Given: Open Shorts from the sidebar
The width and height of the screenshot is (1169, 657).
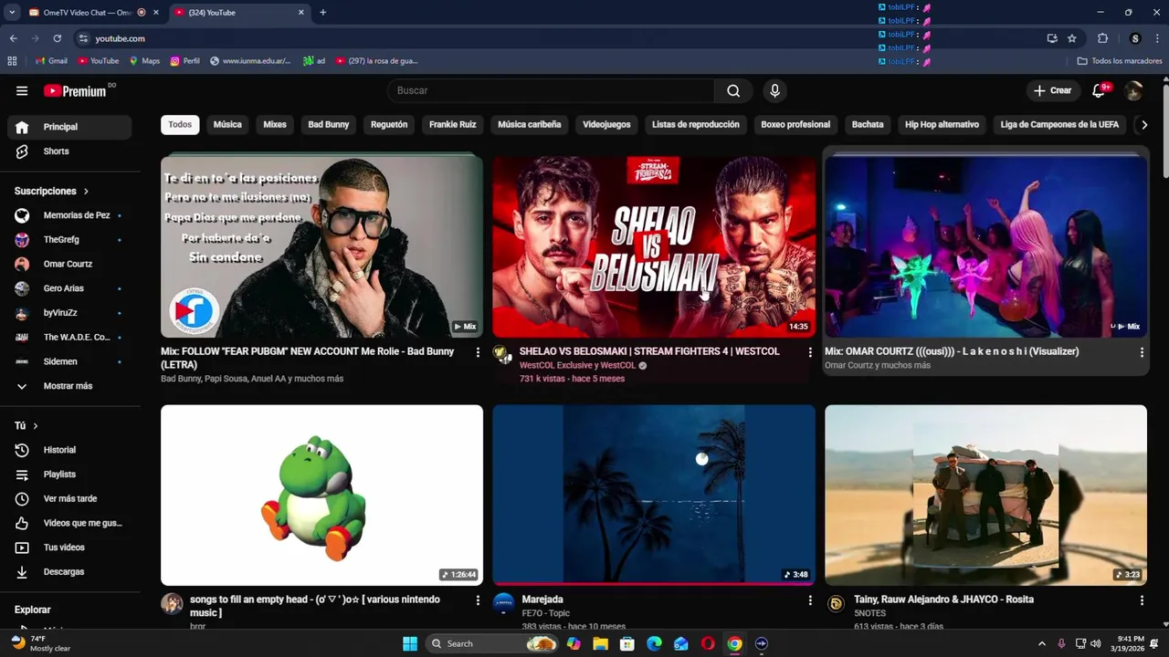Looking at the screenshot, I should 69,151.
